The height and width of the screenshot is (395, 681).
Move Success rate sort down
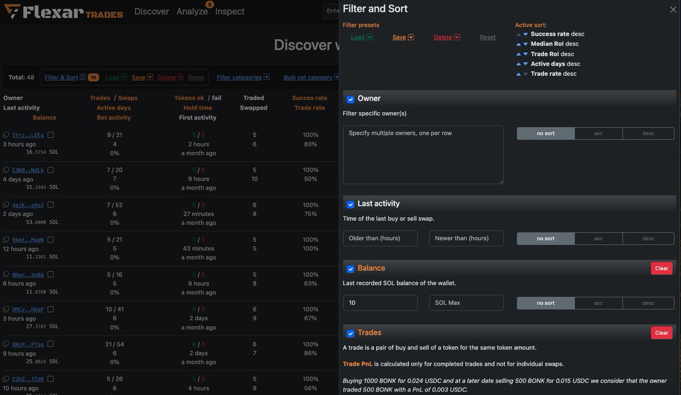pyautogui.click(x=526, y=34)
